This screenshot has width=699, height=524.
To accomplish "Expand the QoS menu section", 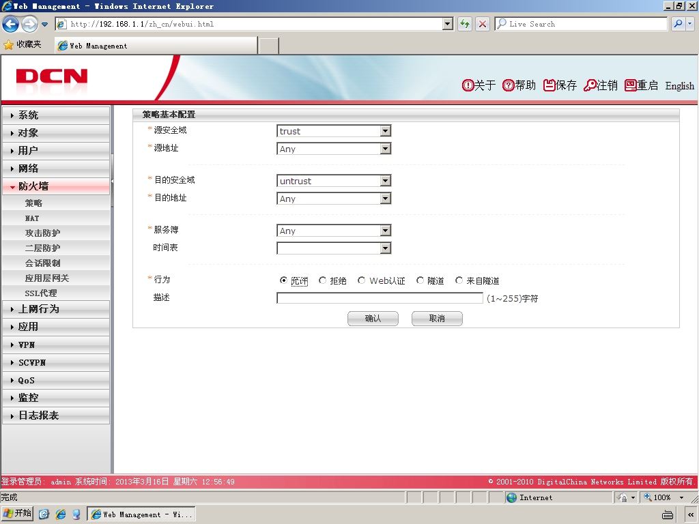I will click(56, 380).
